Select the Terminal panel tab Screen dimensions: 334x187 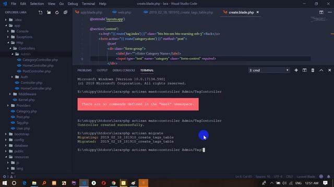147,70
